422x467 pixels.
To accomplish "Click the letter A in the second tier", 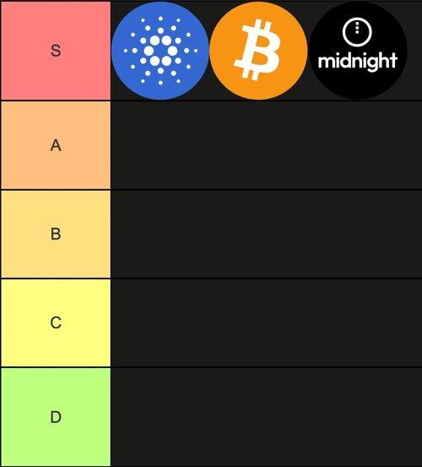I will click(56, 145).
